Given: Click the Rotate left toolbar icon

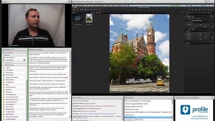Looking at the screenshot, I should point(81,10).
